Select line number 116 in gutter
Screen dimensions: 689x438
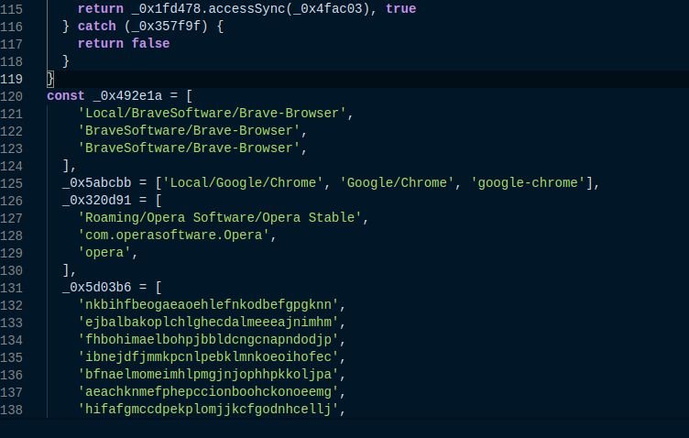[11, 27]
